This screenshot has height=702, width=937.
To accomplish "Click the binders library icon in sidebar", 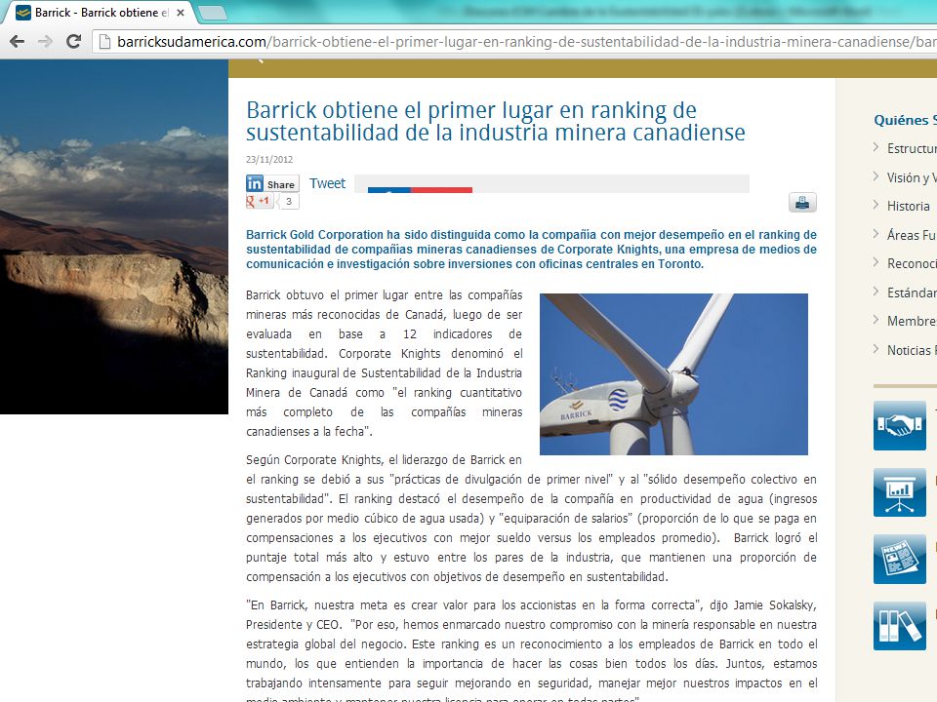I will (899, 626).
